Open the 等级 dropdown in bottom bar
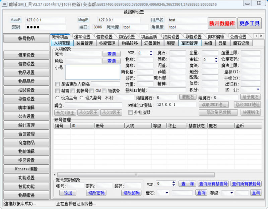The image size is (268, 209). tap(231, 193)
